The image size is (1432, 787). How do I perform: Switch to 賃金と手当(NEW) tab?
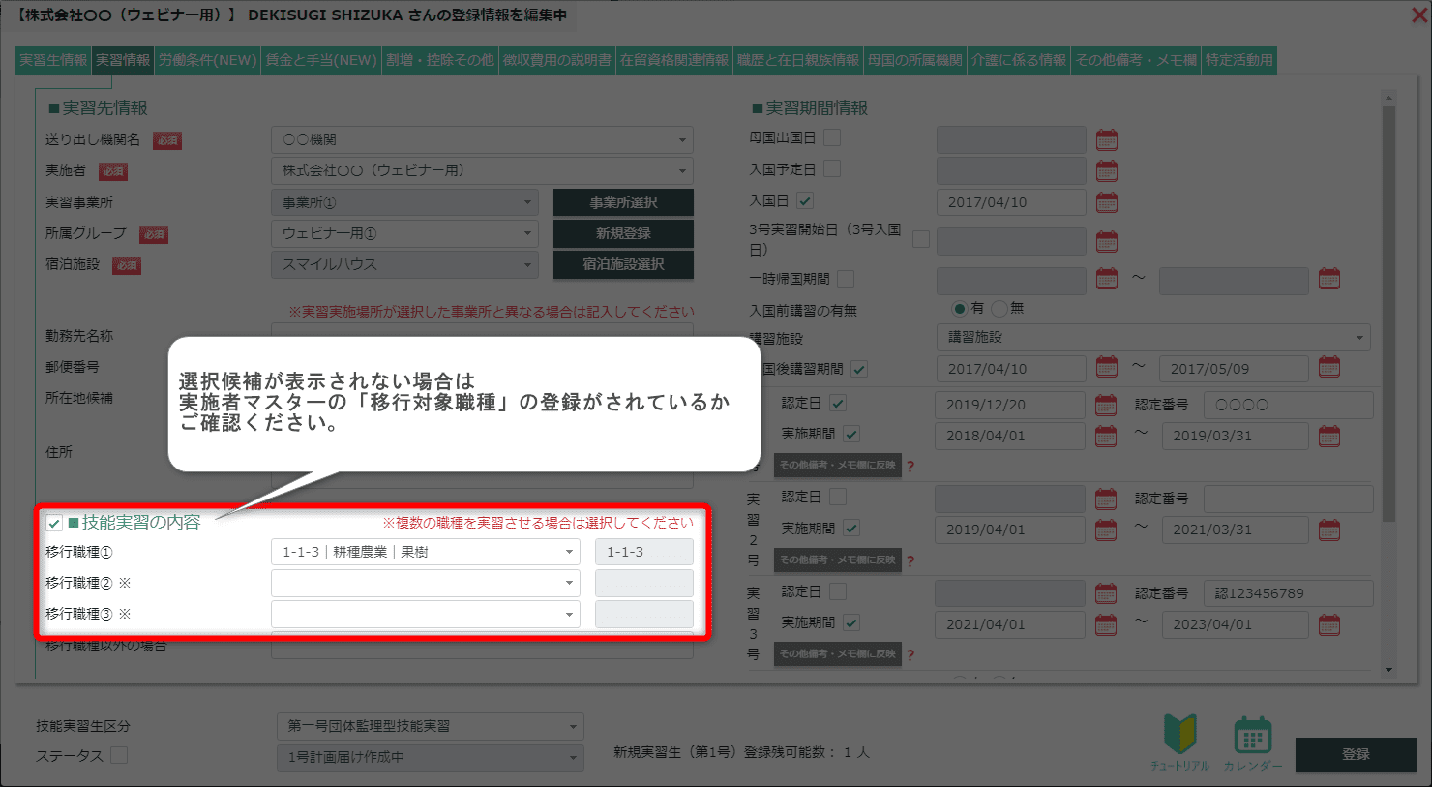pos(321,60)
